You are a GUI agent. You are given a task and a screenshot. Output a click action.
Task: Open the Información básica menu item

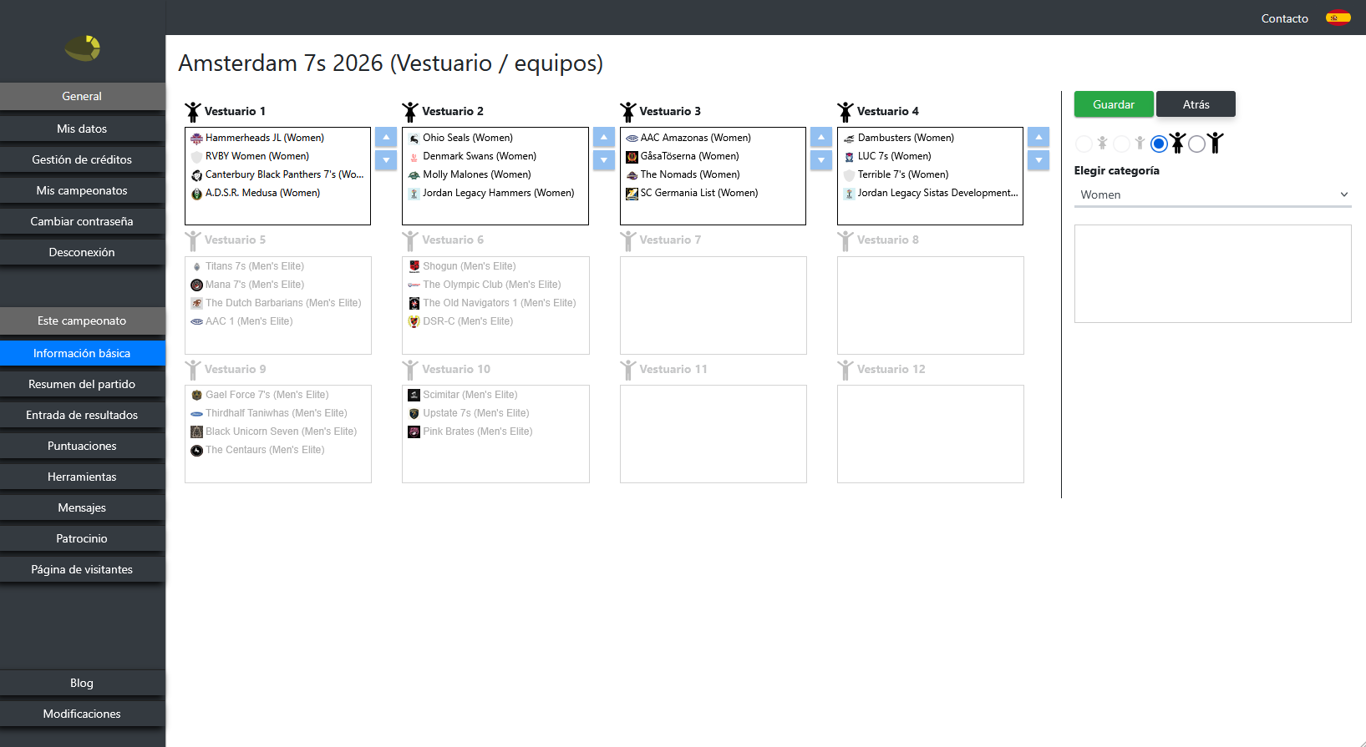click(83, 353)
